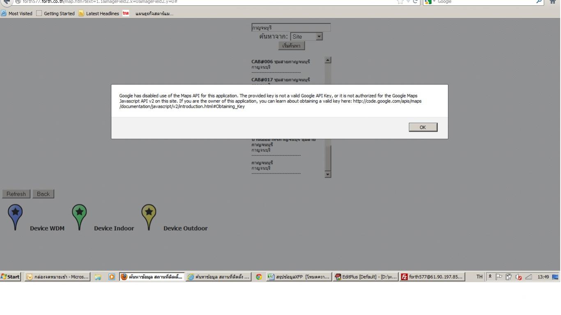Screen dimensions: 561x315
Task: Click the blue Device WDM marker icon
Action: pos(15,217)
